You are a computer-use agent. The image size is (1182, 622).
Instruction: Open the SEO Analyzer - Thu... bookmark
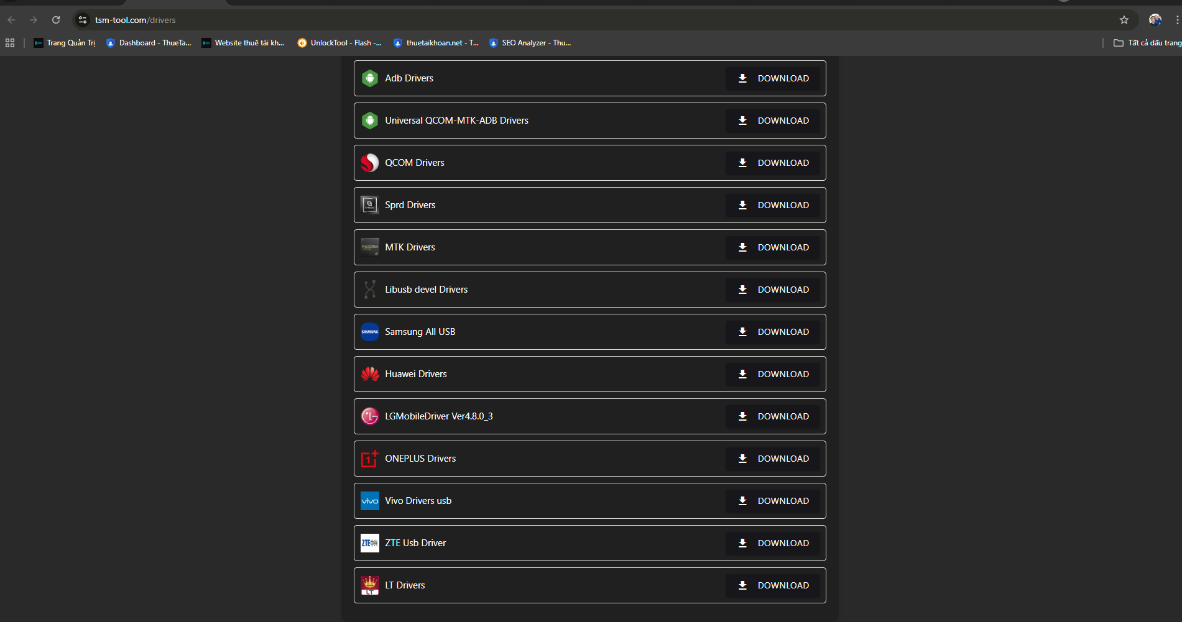coord(530,43)
